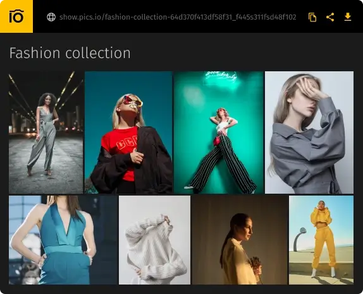Screen dimensions: 363x294
Task: Click the globe icon beside the URL
Action: pos(51,17)
